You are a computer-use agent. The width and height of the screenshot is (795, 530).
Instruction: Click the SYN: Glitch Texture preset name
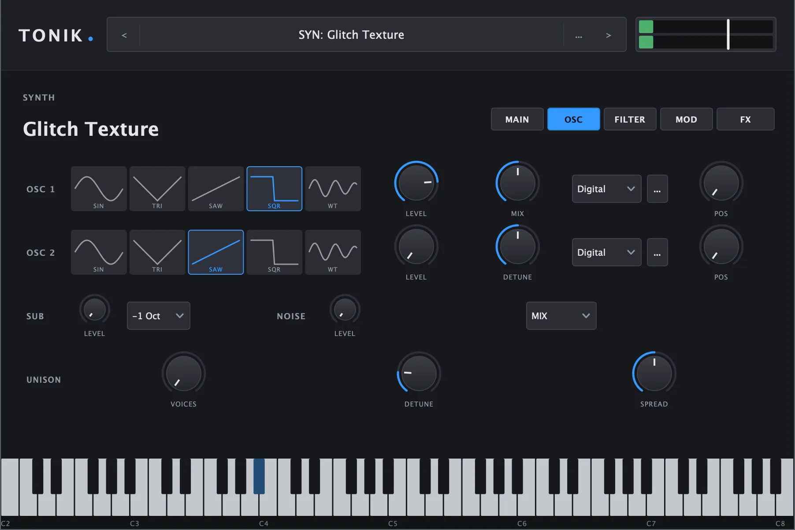coord(351,35)
